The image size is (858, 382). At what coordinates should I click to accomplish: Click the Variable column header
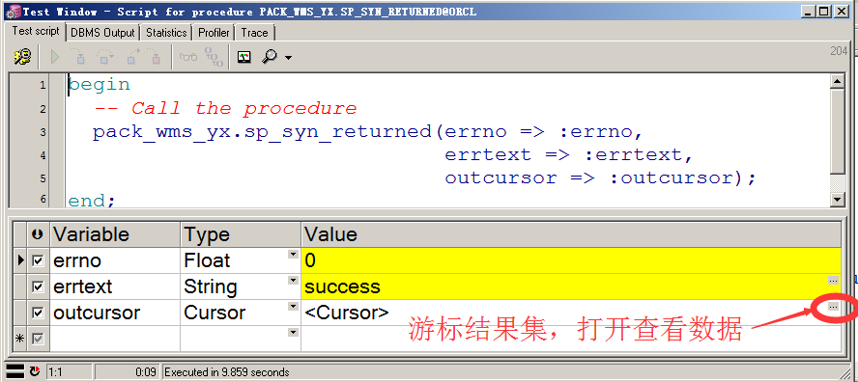tap(115, 235)
